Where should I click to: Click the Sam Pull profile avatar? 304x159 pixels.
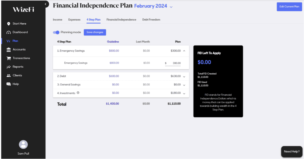click(23, 144)
